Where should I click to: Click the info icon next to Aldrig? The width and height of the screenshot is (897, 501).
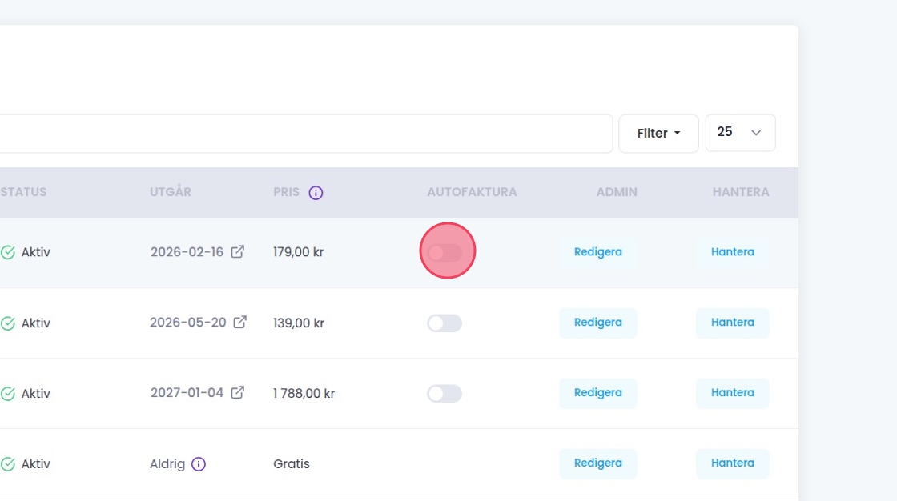pos(199,463)
